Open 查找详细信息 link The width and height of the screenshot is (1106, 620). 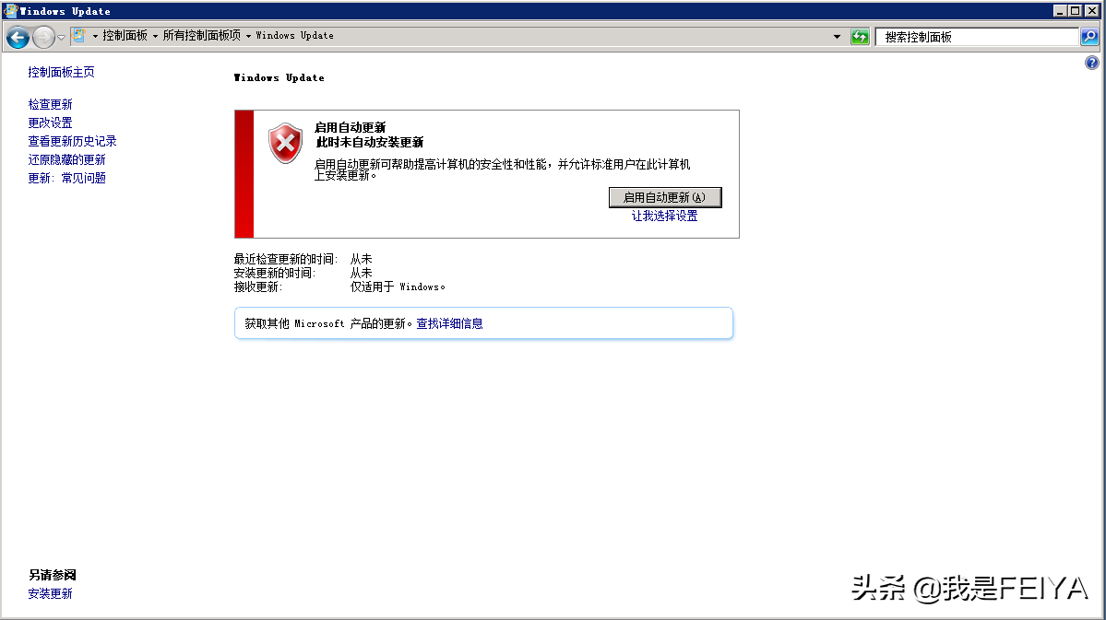point(449,323)
